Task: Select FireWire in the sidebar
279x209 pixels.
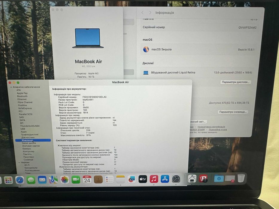Action: click(22, 105)
